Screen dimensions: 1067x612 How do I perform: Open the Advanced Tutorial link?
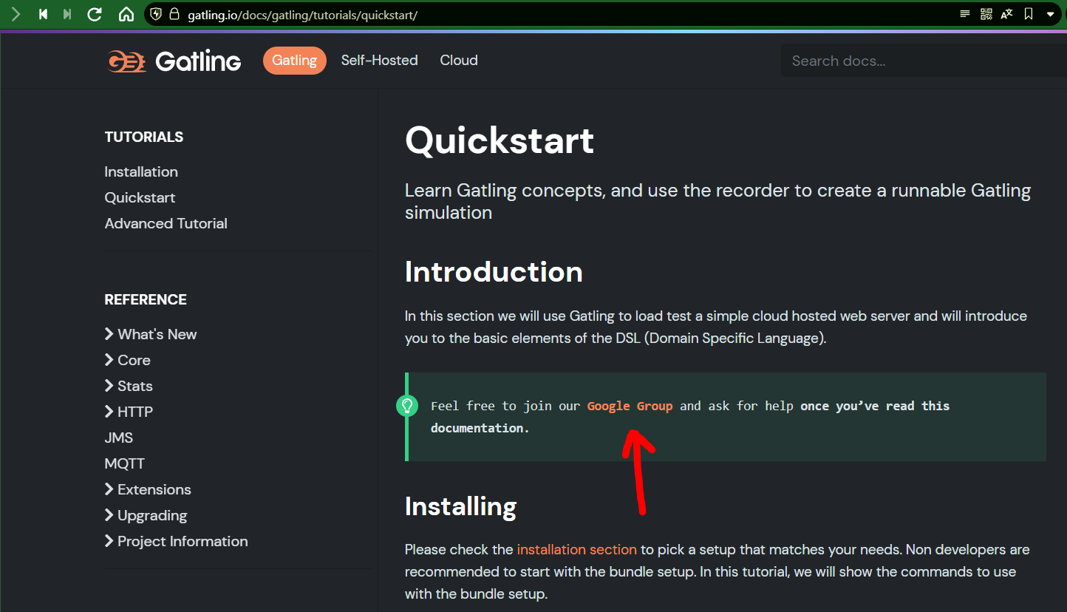point(166,223)
